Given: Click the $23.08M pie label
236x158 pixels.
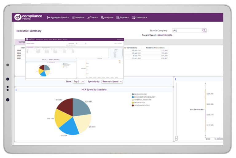Looking at the screenshot, I should click(x=88, y=102).
